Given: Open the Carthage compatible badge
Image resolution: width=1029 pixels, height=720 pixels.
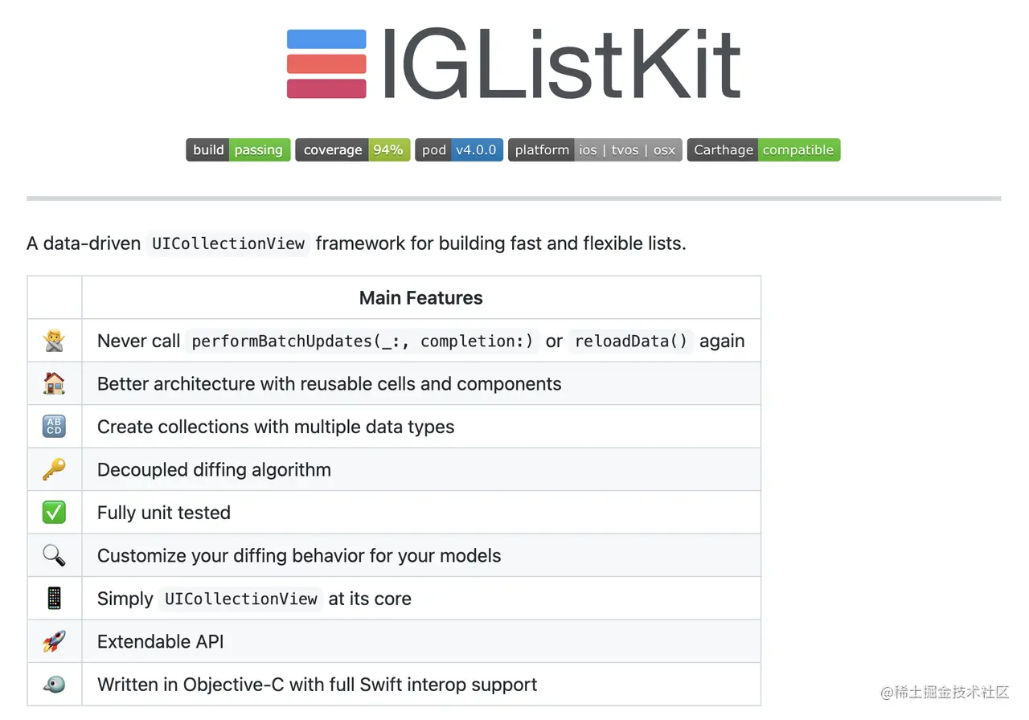Looking at the screenshot, I should point(763,150).
